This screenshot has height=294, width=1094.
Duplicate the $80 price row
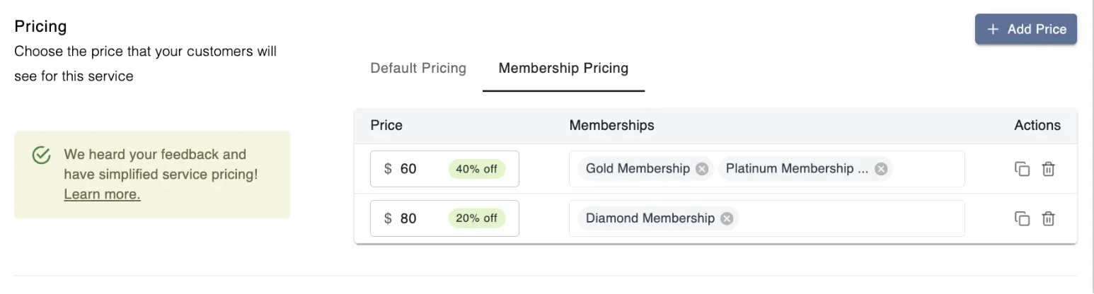(x=1022, y=218)
